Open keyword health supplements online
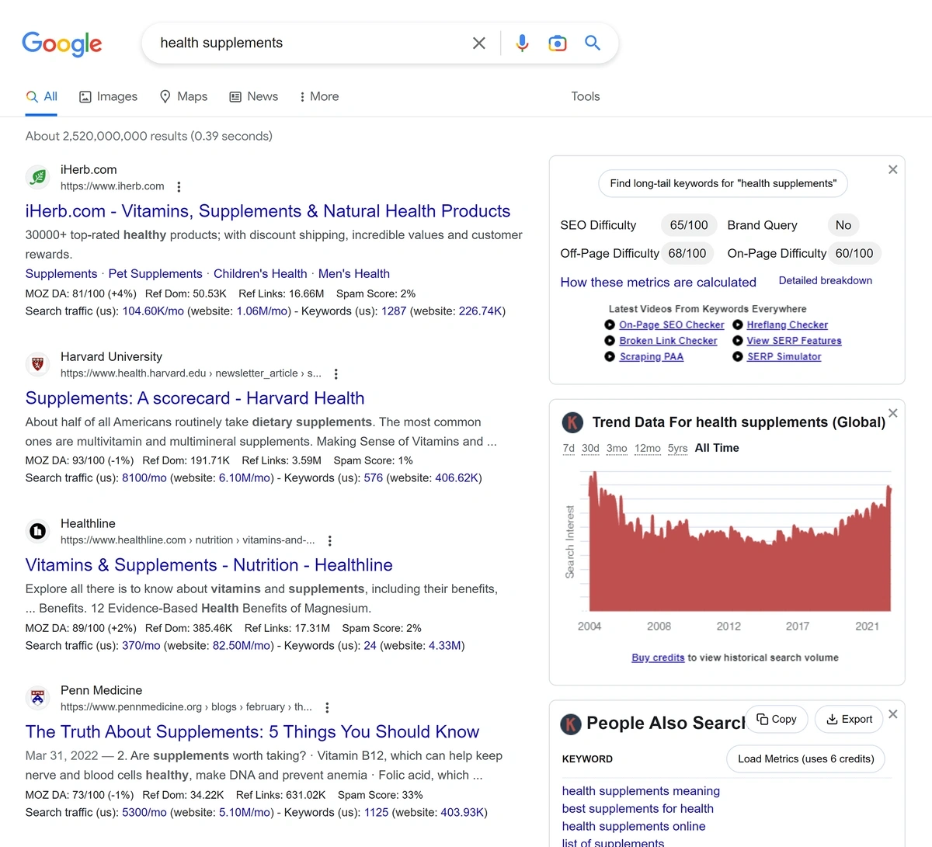This screenshot has width=932, height=847. (634, 826)
